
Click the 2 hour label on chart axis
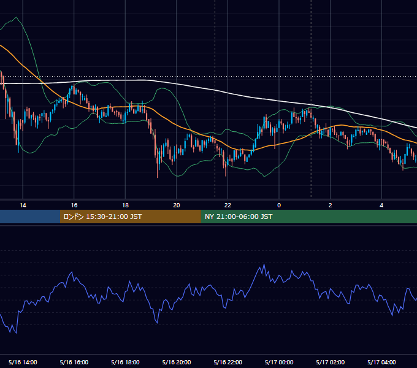(331, 205)
